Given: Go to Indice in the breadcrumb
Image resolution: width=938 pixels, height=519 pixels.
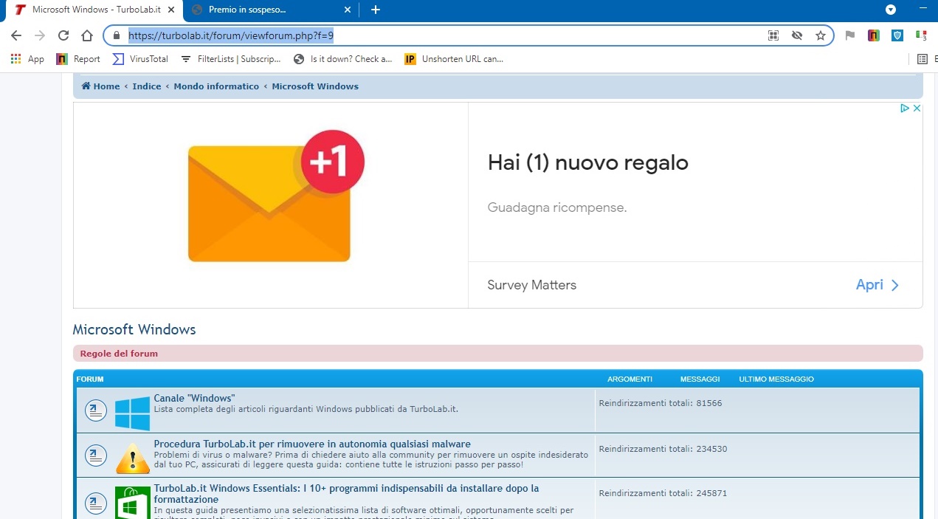Looking at the screenshot, I should pyautogui.click(x=147, y=86).
